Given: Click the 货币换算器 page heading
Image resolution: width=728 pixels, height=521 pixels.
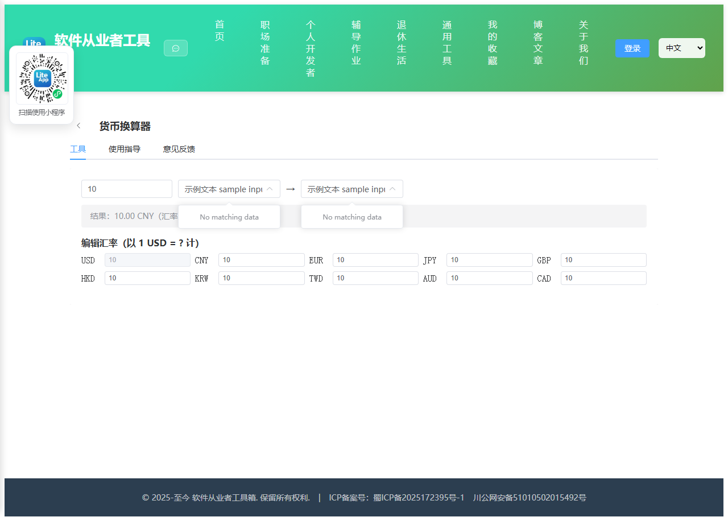Looking at the screenshot, I should (x=125, y=126).
